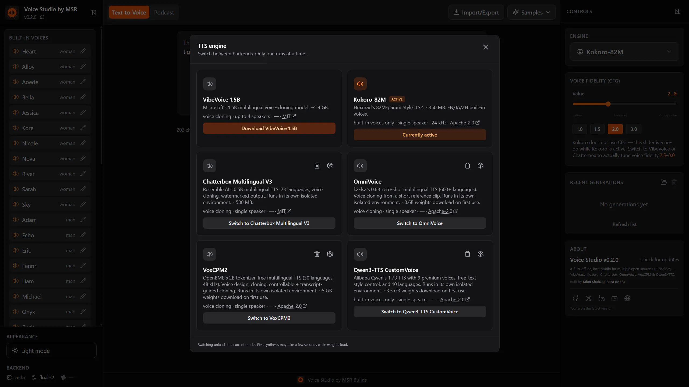Open the Kokoro-82M engine dropdown

click(624, 52)
